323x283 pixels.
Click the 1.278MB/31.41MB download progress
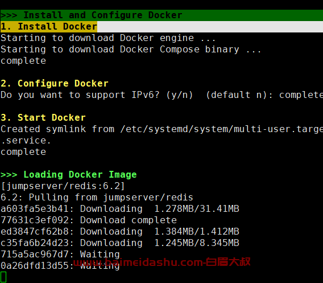pos(197,209)
